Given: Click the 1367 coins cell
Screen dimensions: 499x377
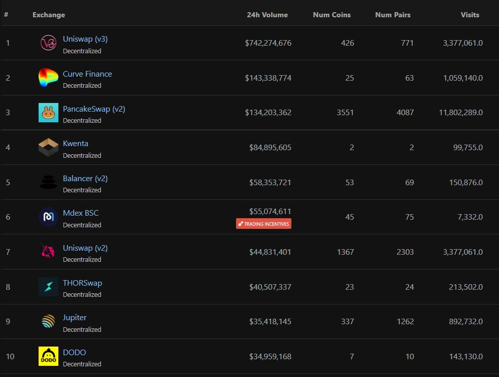Looking at the screenshot, I should point(345,252).
